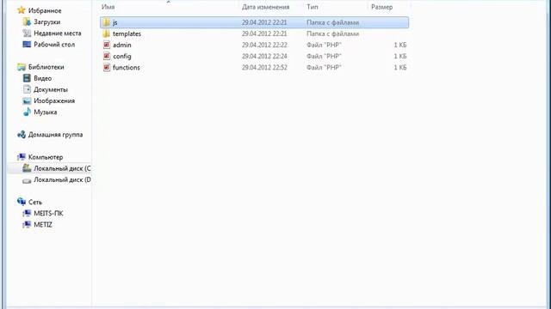551x309 pixels.
Task: Select METIZ network computer
Action: pyautogui.click(x=43, y=225)
